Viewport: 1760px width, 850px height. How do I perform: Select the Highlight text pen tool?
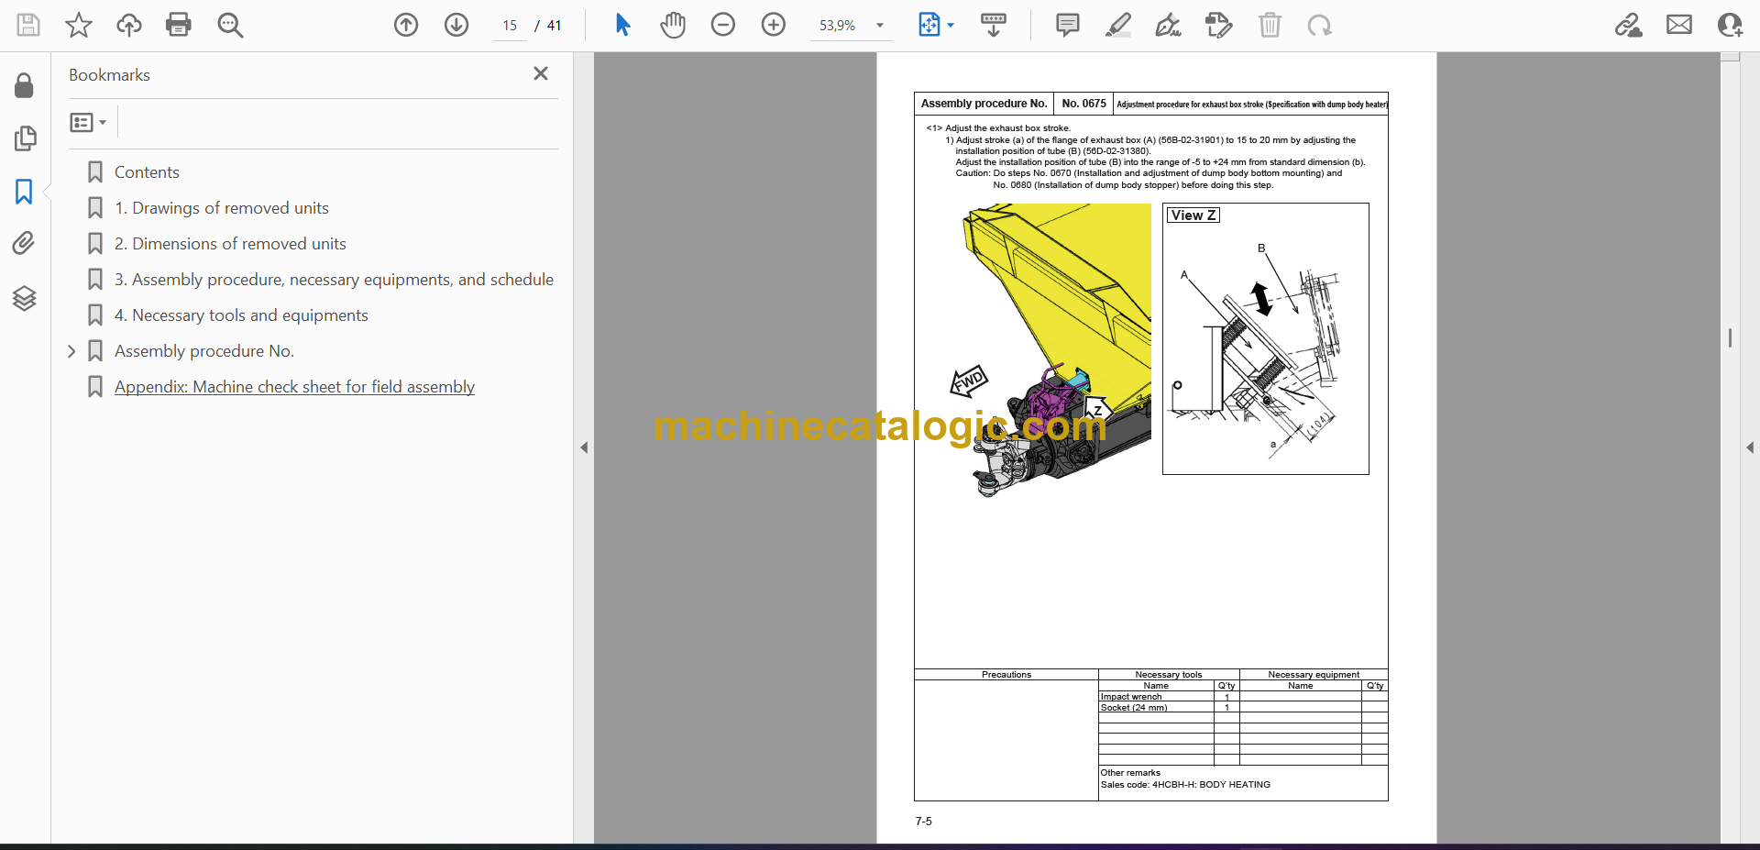(x=1118, y=25)
